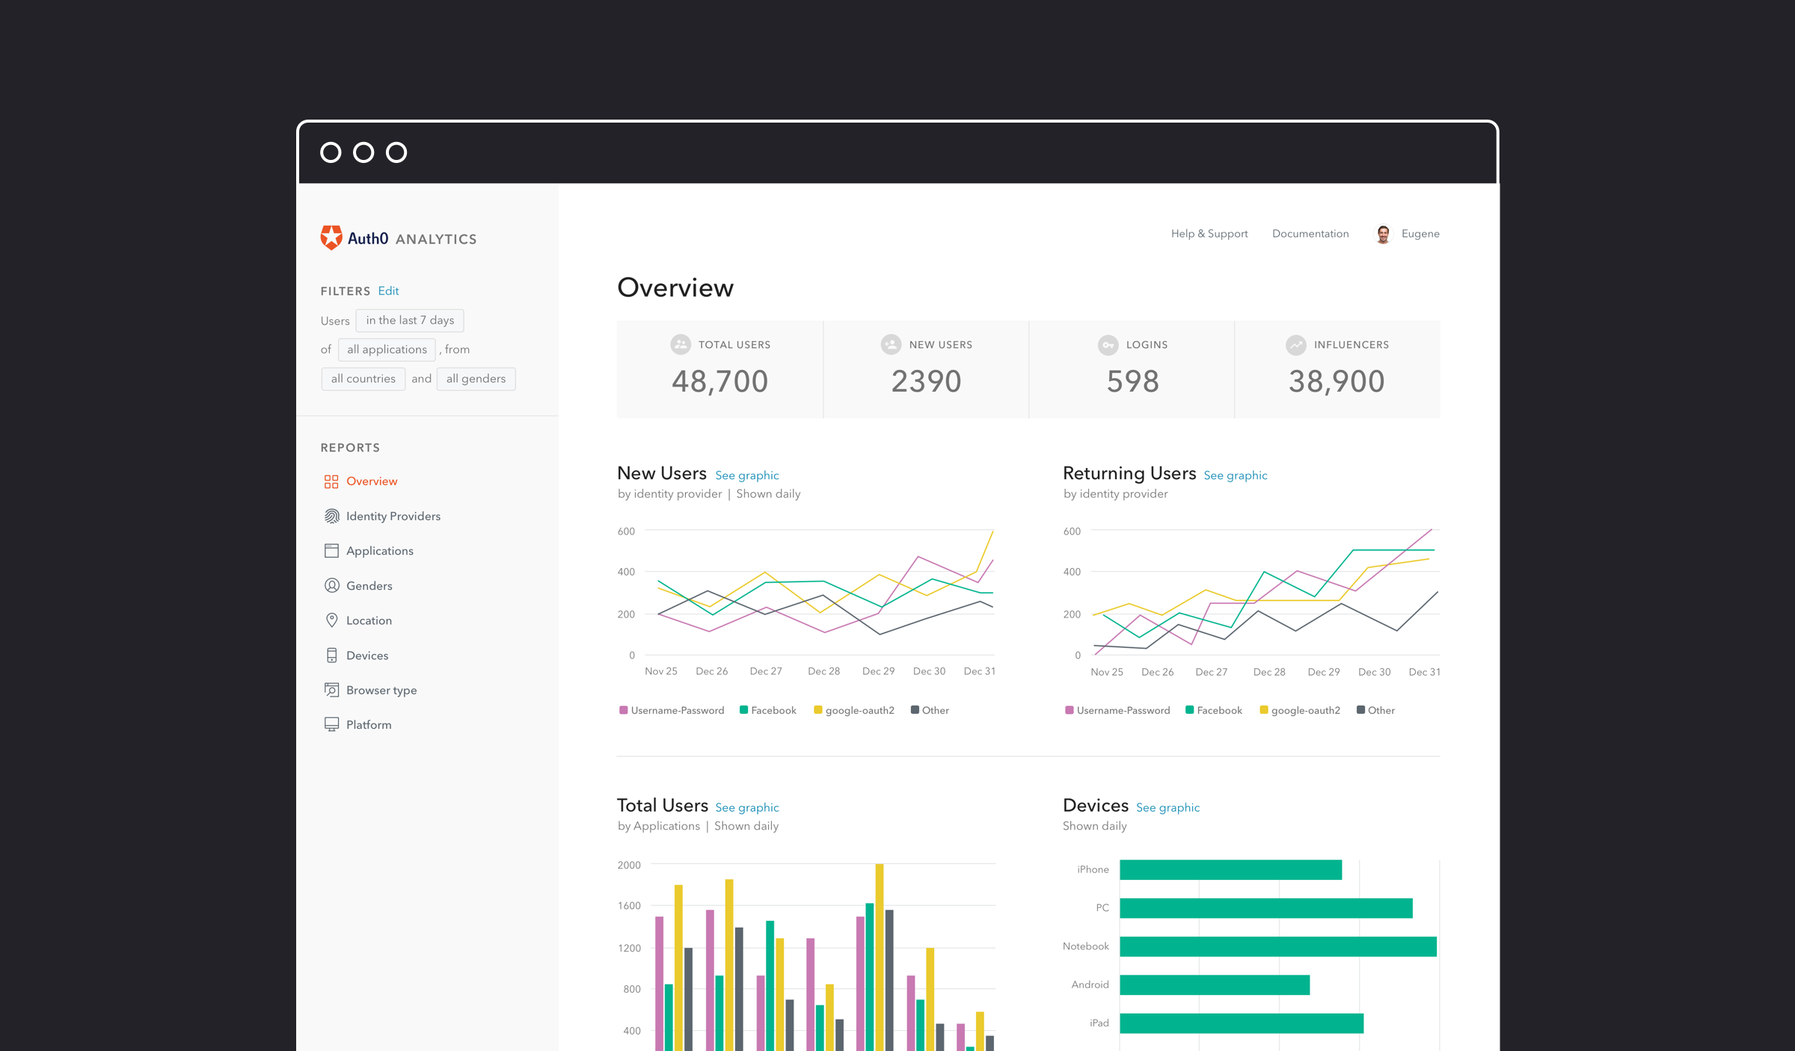Viewport: 1795px width, 1051px height.
Task: Click the Devices phone icon
Action: click(331, 656)
